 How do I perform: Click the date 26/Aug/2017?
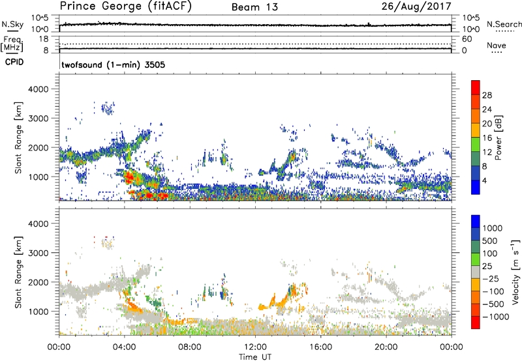[x=416, y=7]
